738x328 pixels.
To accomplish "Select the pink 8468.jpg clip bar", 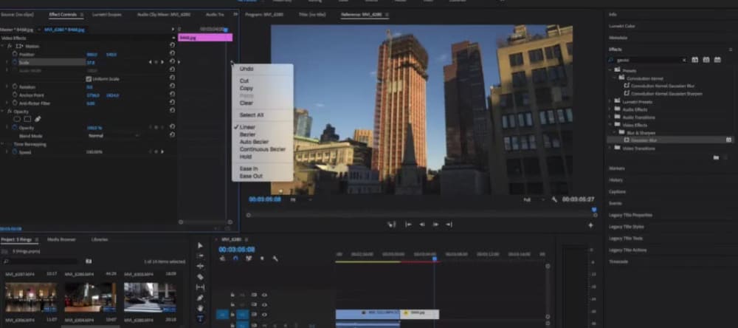I will [205, 38].
